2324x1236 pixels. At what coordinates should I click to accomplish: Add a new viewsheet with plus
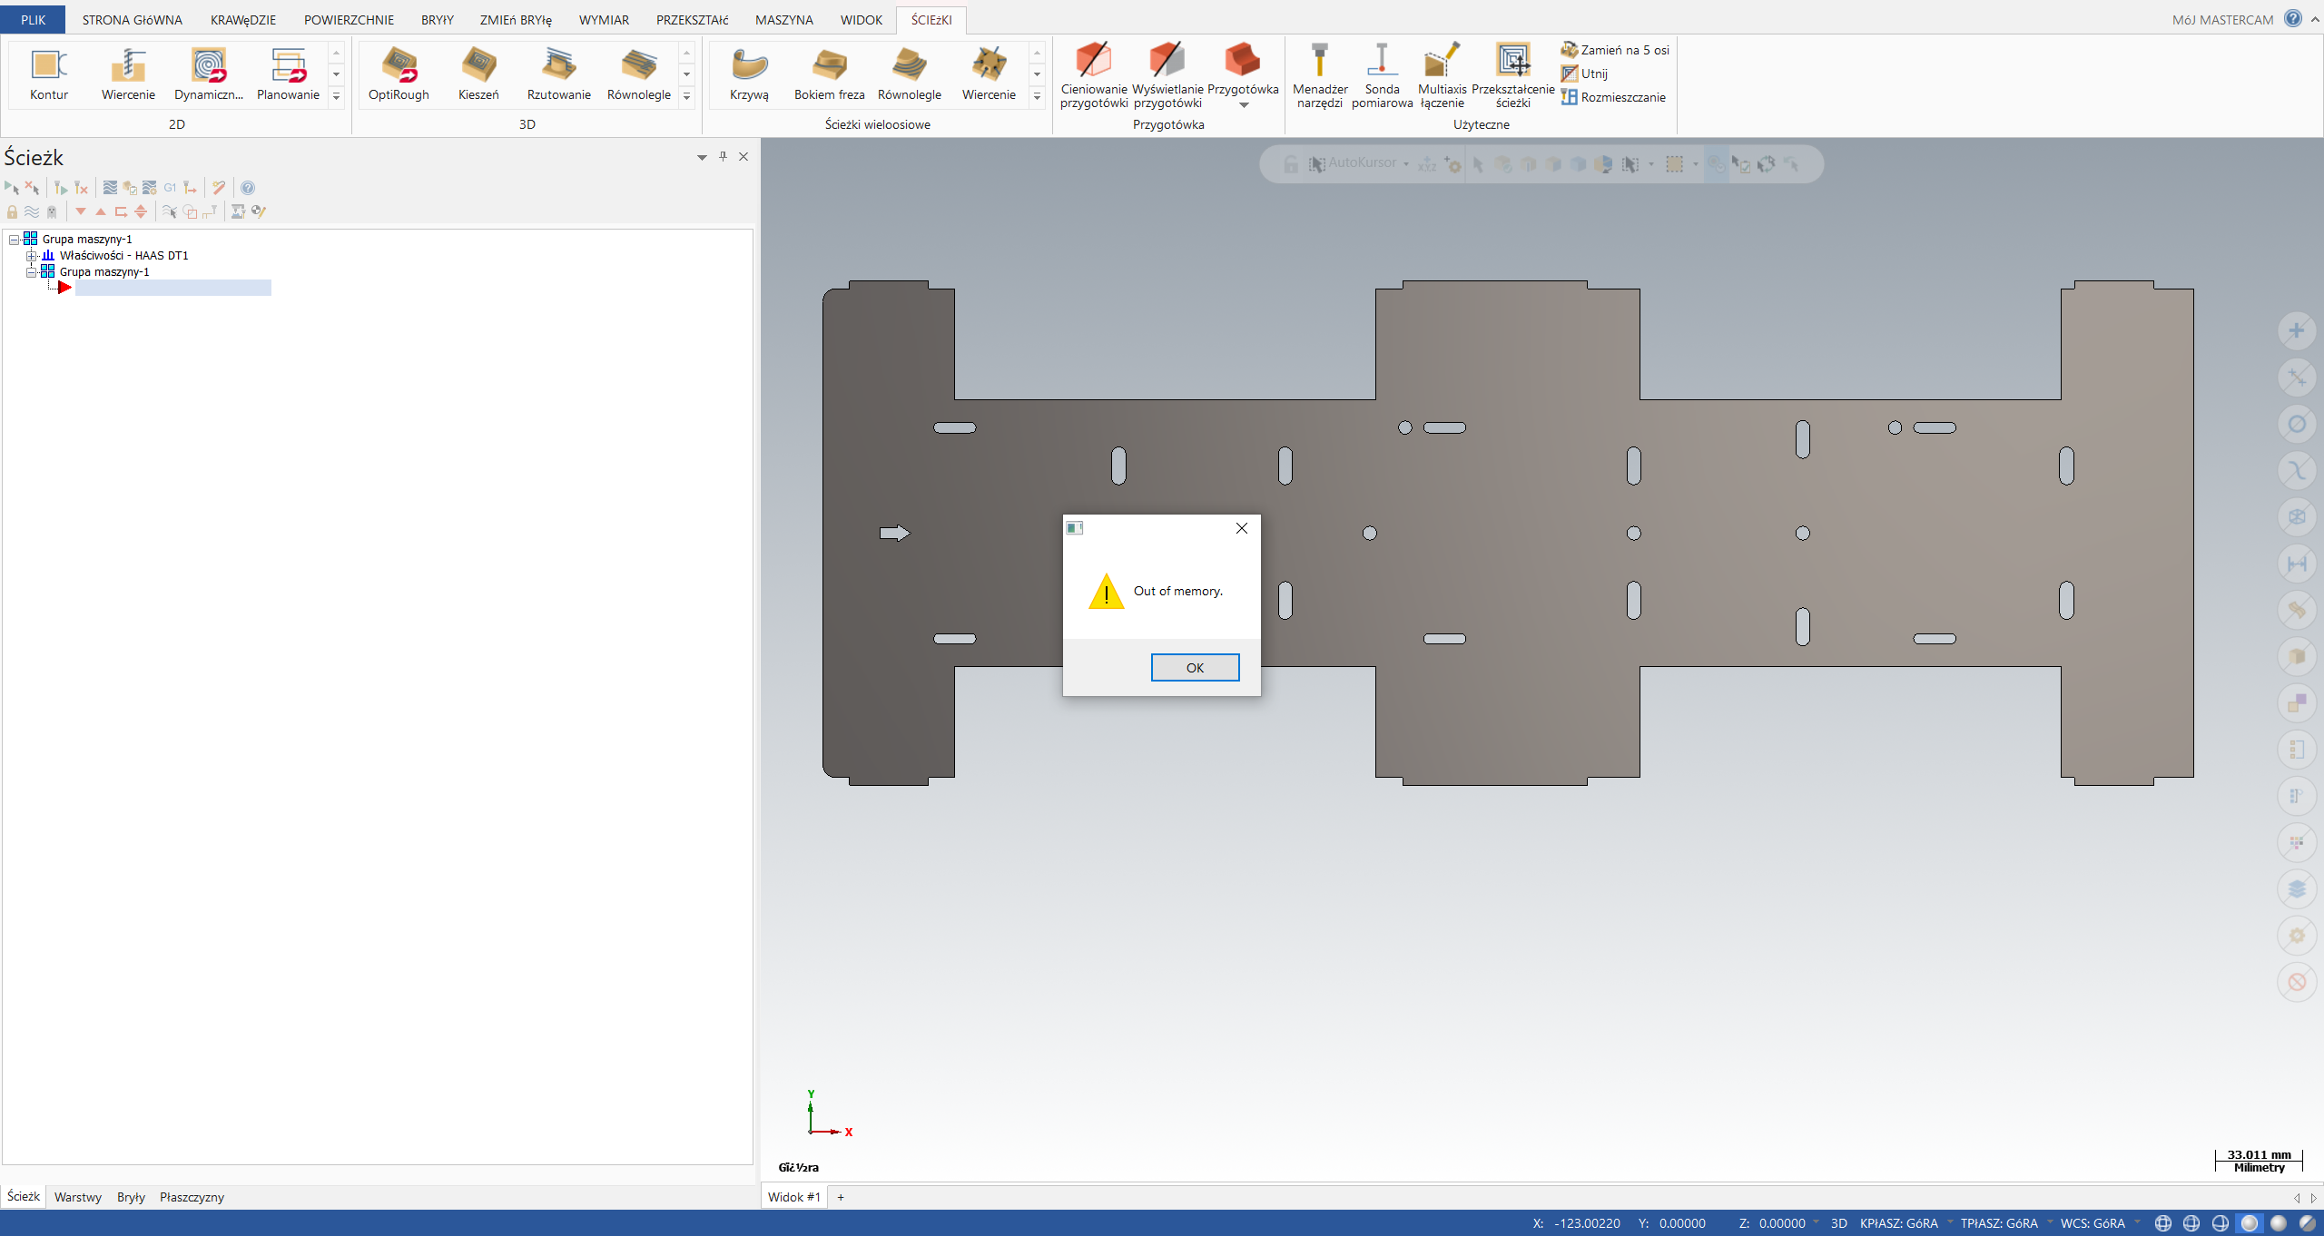tap(841, 1197)
